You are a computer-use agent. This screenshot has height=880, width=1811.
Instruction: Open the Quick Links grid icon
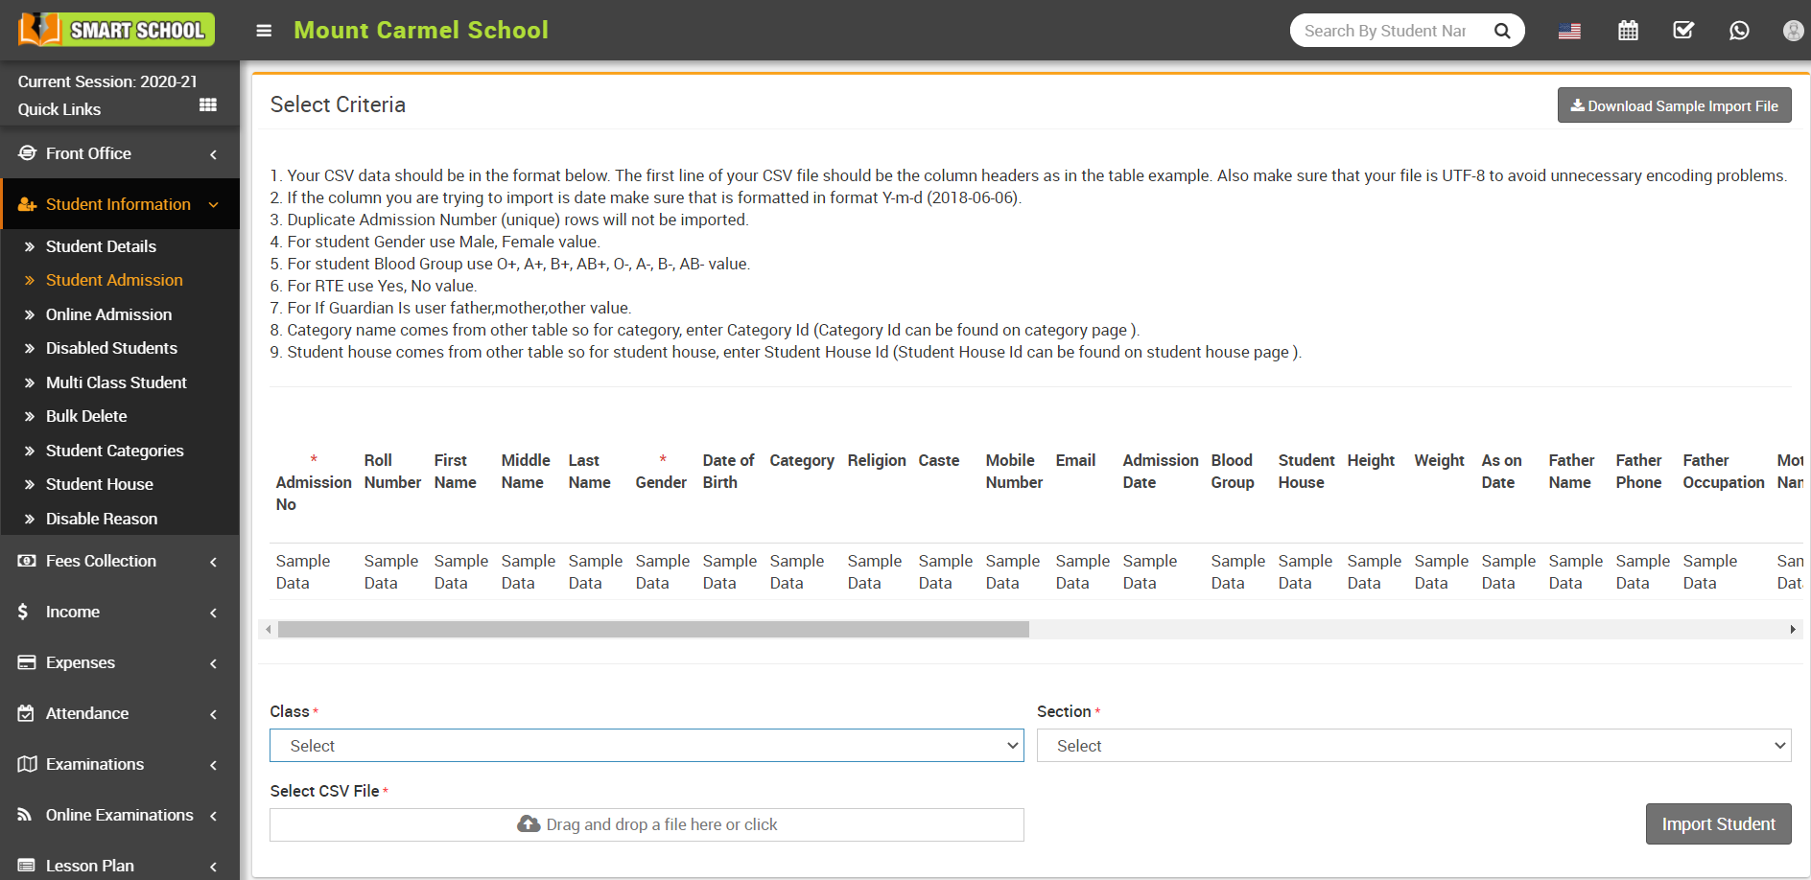[x=207, y=104]
